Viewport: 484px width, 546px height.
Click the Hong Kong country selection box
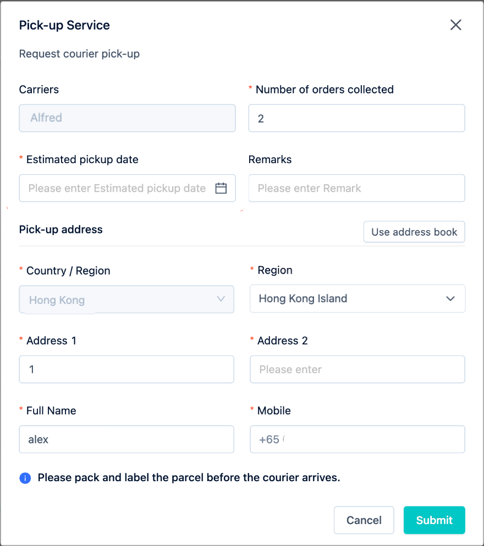[x=127, y=299]
